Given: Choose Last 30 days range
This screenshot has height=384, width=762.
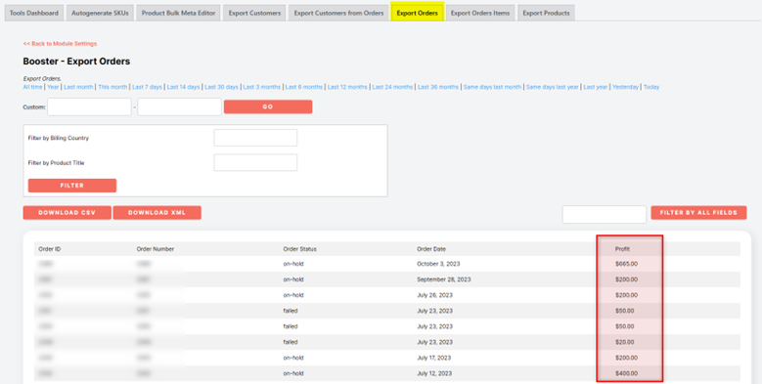Looking at the screenshot, I should [221, 87].
